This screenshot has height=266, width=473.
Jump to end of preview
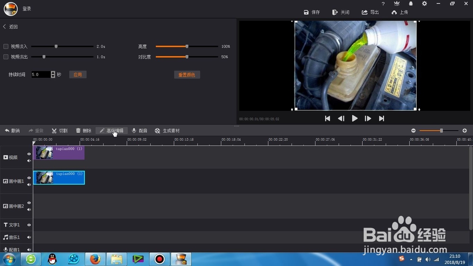[382, 119]
